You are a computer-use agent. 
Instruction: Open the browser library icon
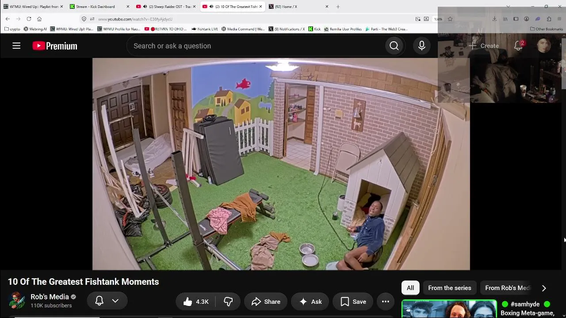click(x=505, y=19)
